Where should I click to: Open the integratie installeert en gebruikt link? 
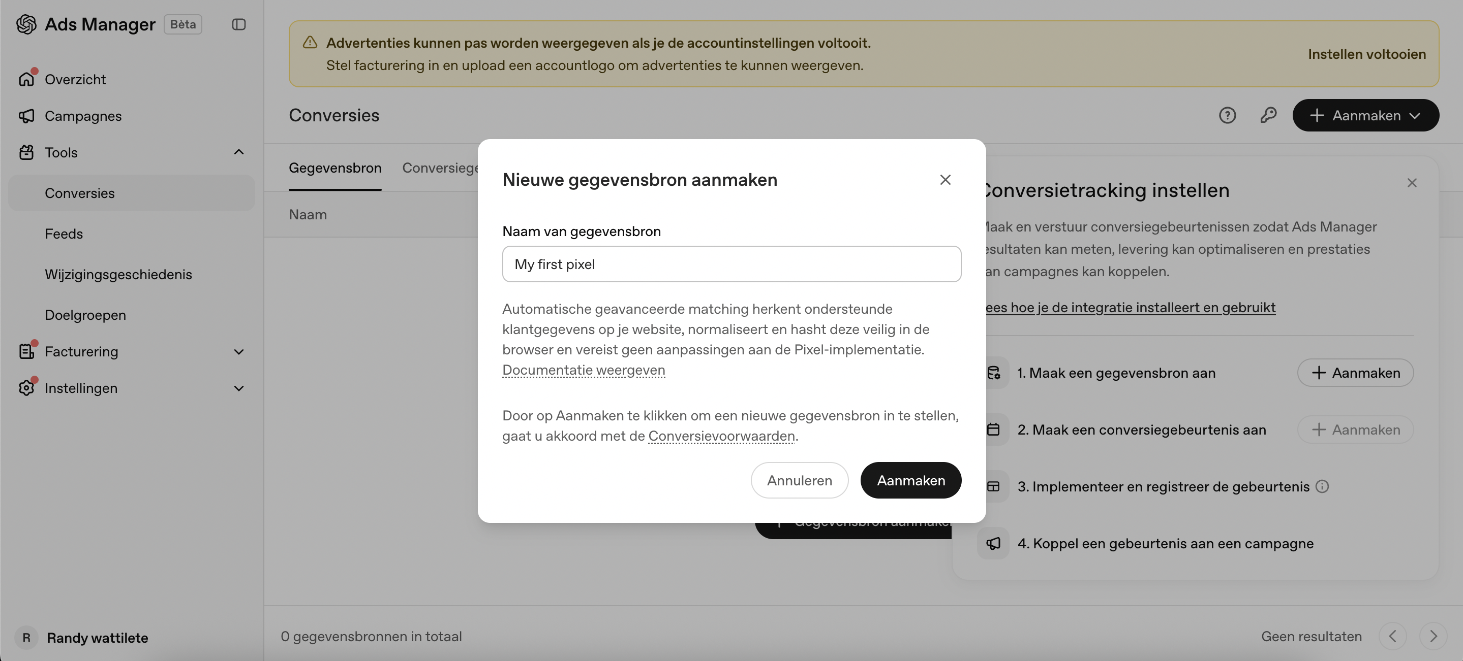click(1130, 307)
